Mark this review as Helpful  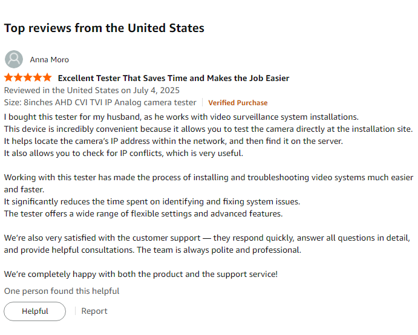34,311
